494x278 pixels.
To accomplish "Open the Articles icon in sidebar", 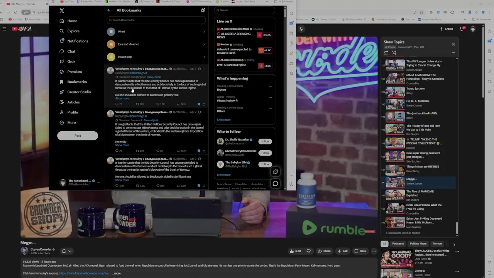I will (x=62, y=102).
